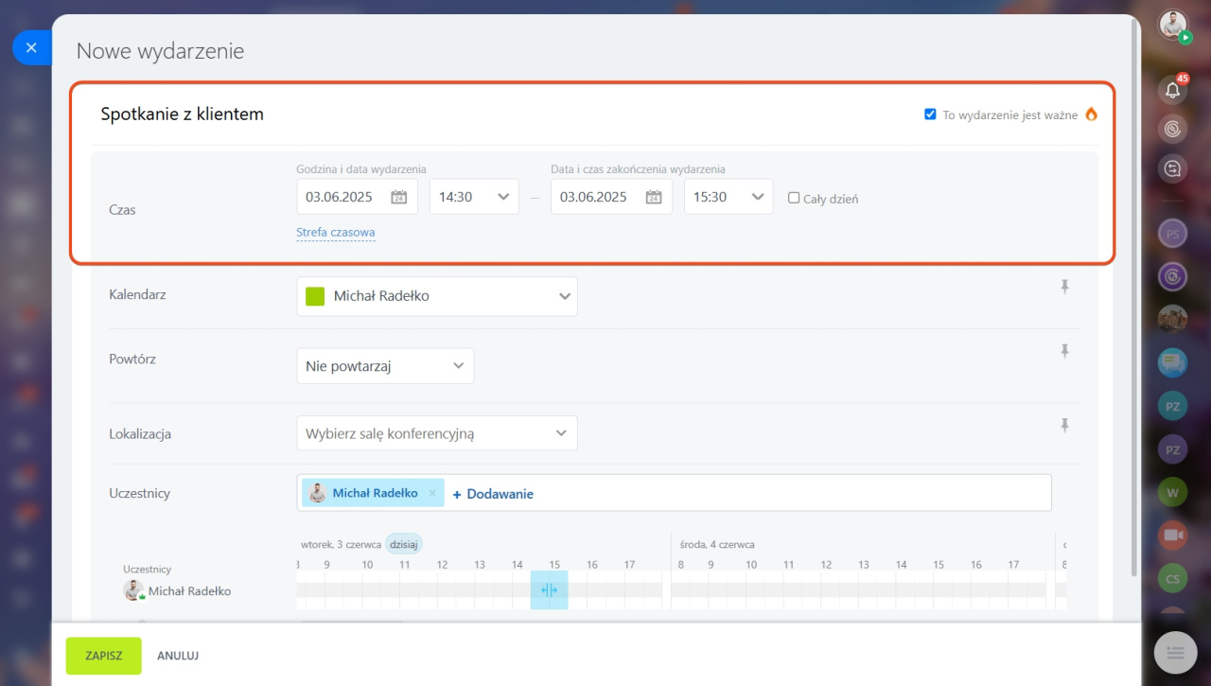Close the Nowe wydarzenie panel with X
The image size is (1211, 686).
[x=31, y=47]
